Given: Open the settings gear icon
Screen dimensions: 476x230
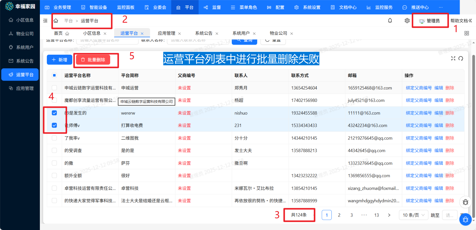Looking at the screenshot, I should tap(407, 20).
